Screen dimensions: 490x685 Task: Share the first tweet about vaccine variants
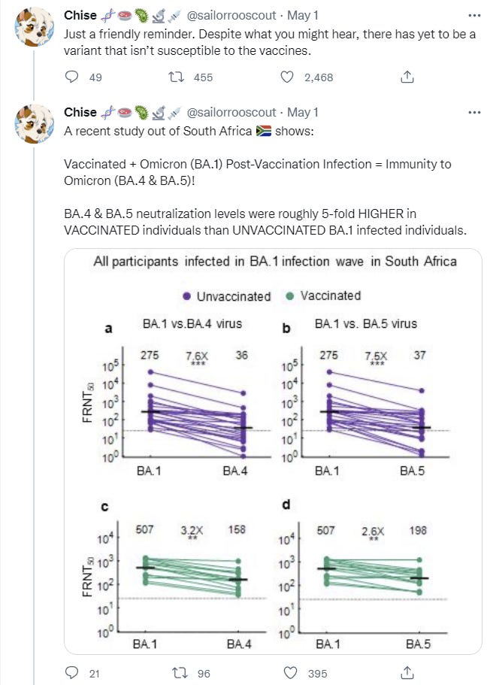[x=406, y=77]
